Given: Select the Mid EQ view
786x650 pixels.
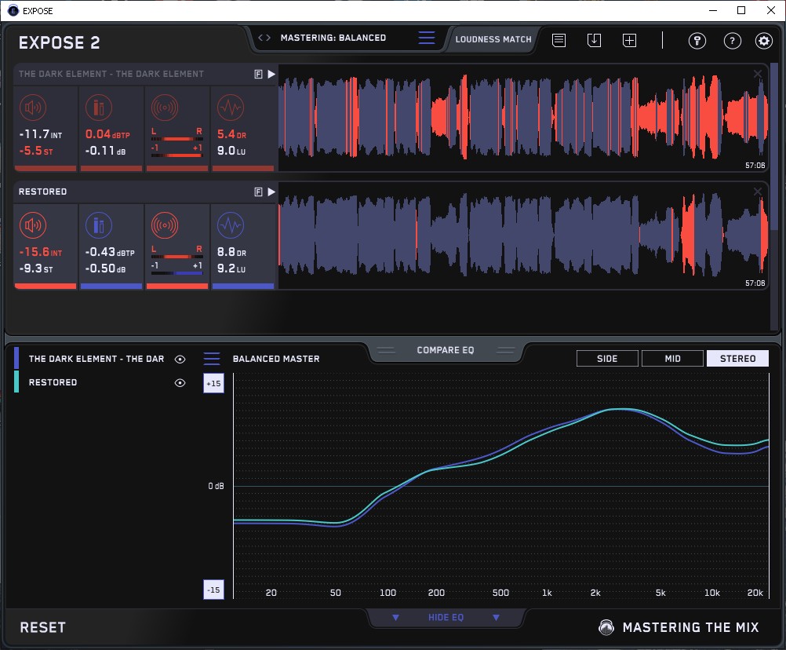Looking at the screenshot, I should (672, 359).
